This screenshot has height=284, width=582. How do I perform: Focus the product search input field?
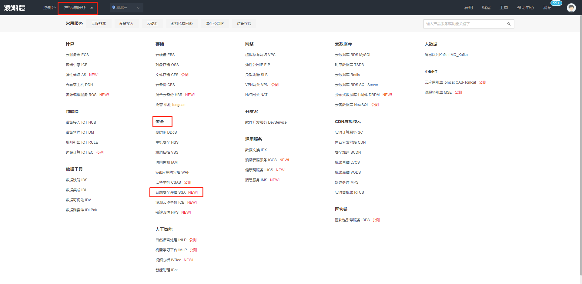[469, 24]
